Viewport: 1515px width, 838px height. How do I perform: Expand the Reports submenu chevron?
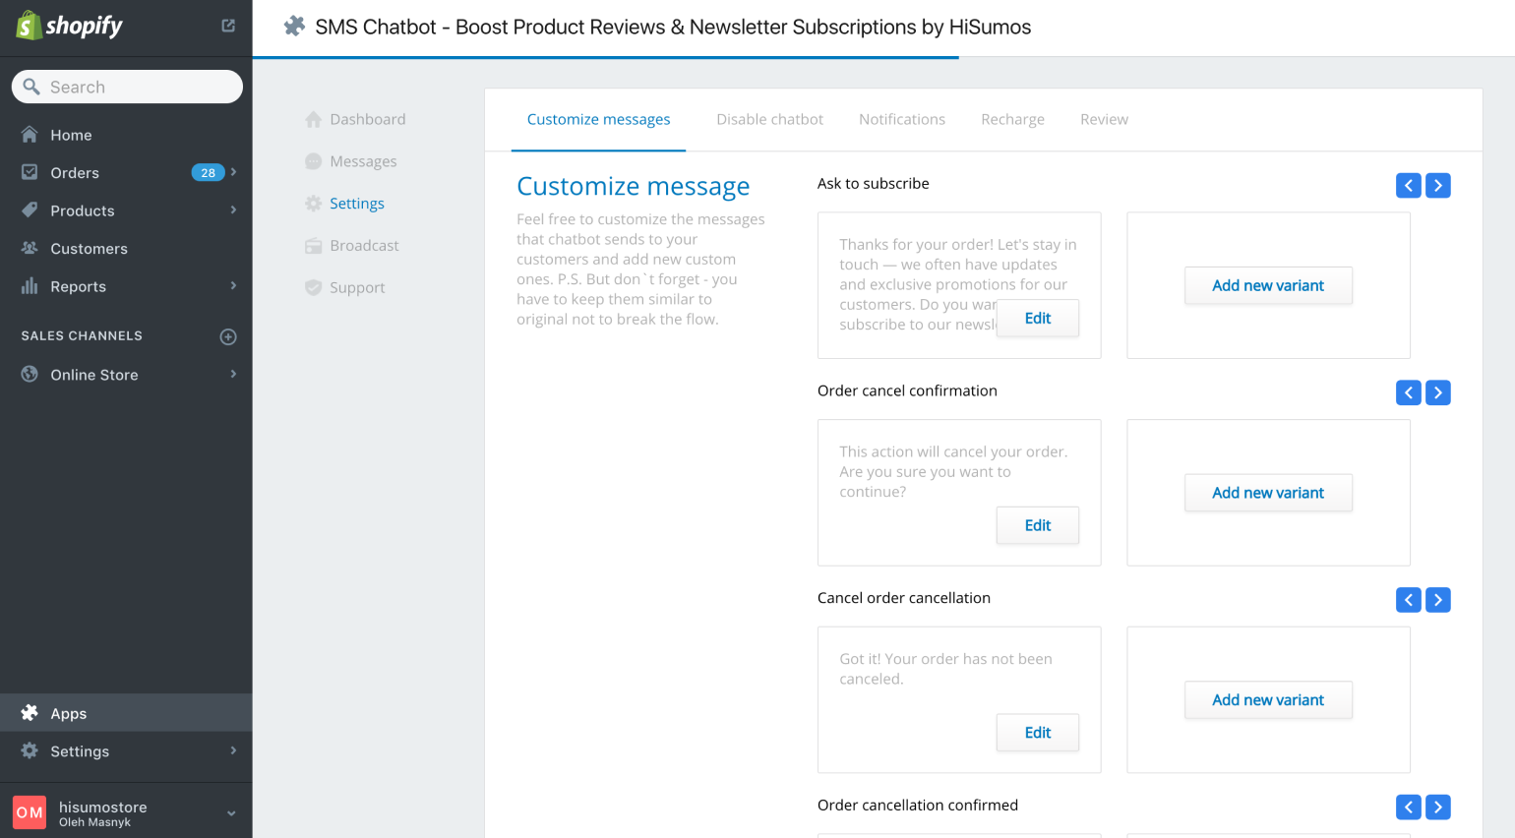[233, 285]
